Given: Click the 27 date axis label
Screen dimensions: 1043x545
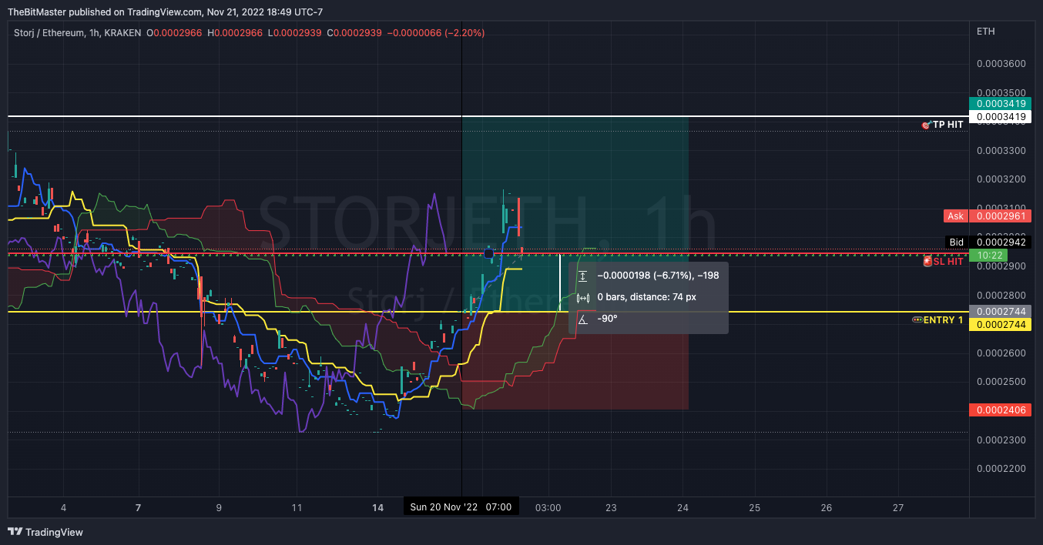Looking at the screenshot, I should 898,508.
